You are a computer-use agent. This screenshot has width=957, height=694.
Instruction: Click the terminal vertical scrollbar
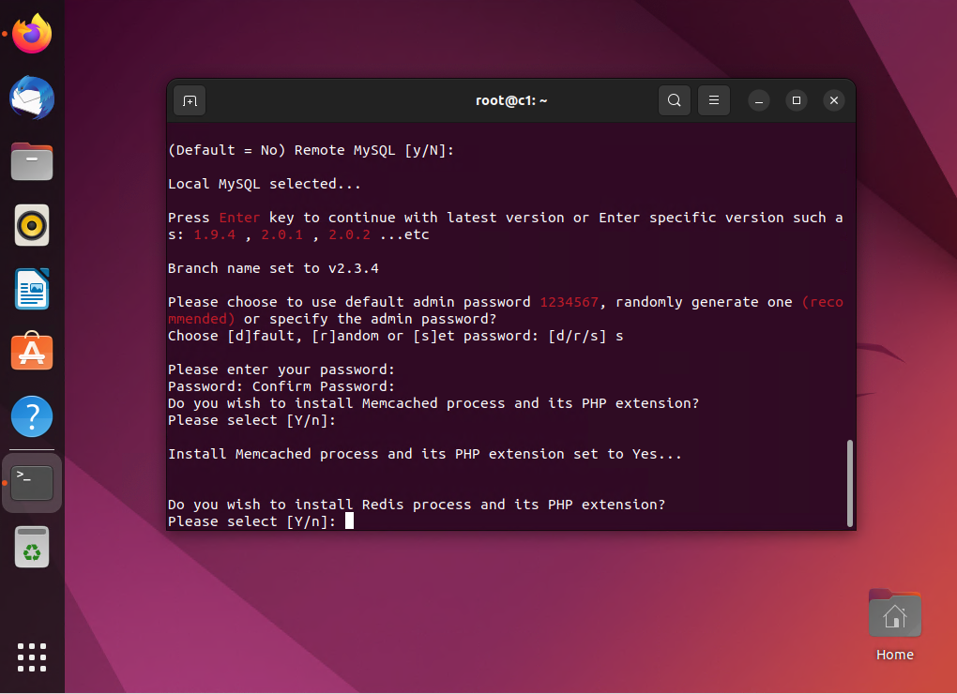point(850,483)
